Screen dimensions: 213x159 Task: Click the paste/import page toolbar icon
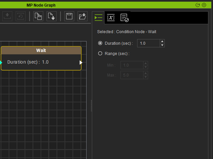coord(52,16)
